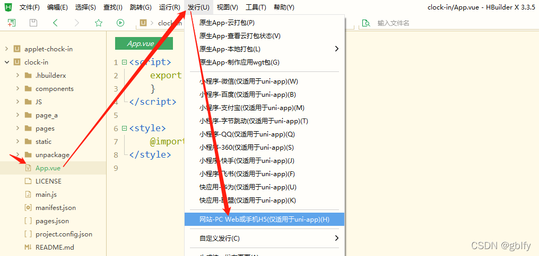
Task: Expand the JS folder chevron
Action: [x=18, y=102]
